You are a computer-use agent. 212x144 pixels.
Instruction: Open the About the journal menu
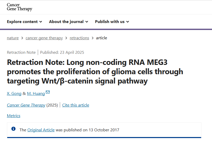point(69,22)
